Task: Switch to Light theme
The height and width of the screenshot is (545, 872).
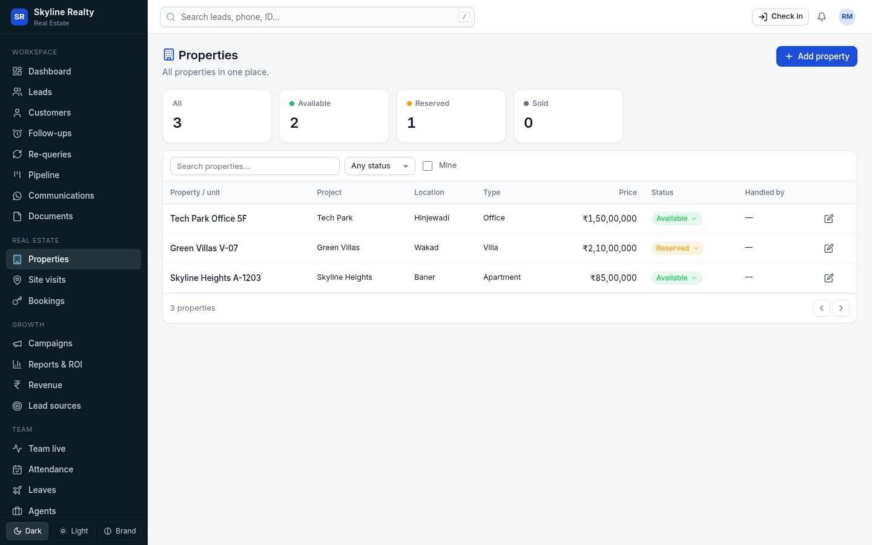Action: click(74, 531)
